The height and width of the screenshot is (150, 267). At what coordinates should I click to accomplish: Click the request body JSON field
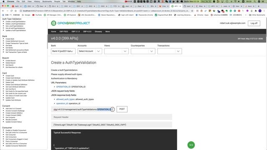coord(111,125)
